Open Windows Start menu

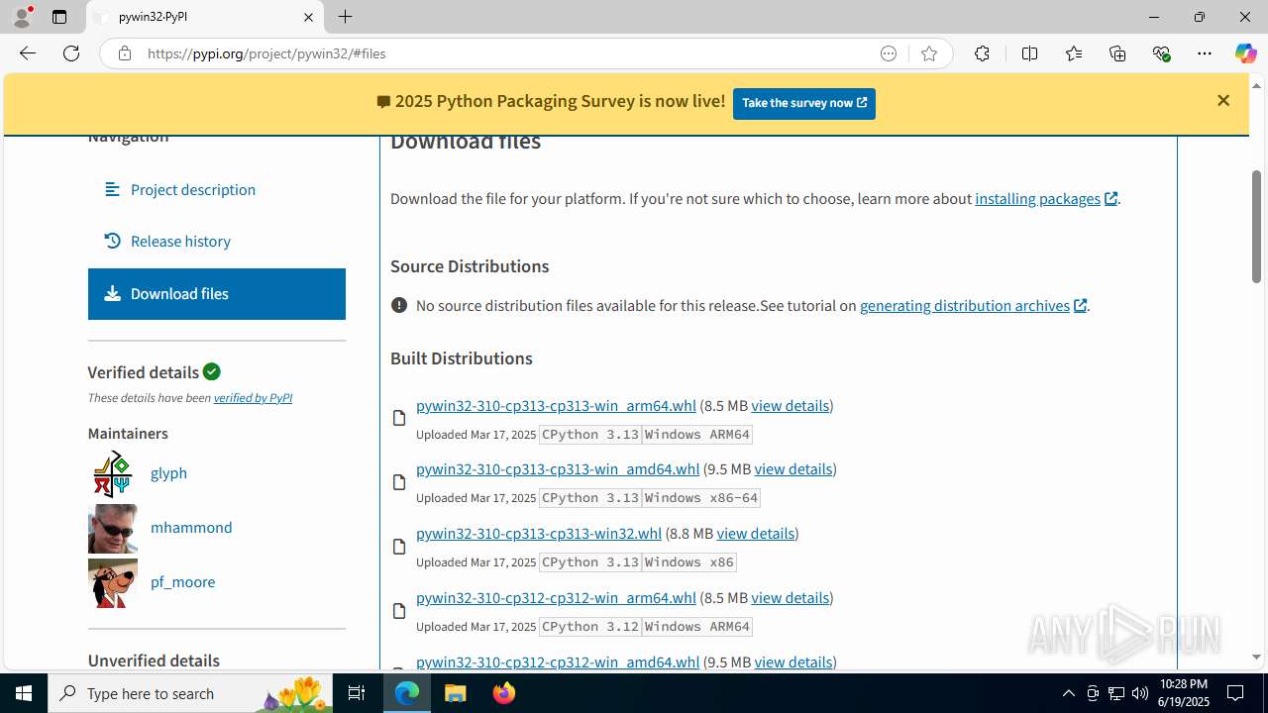[24, 693]
